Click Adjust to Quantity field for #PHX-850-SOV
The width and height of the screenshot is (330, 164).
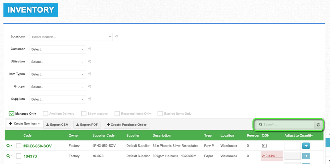(292, 146)
